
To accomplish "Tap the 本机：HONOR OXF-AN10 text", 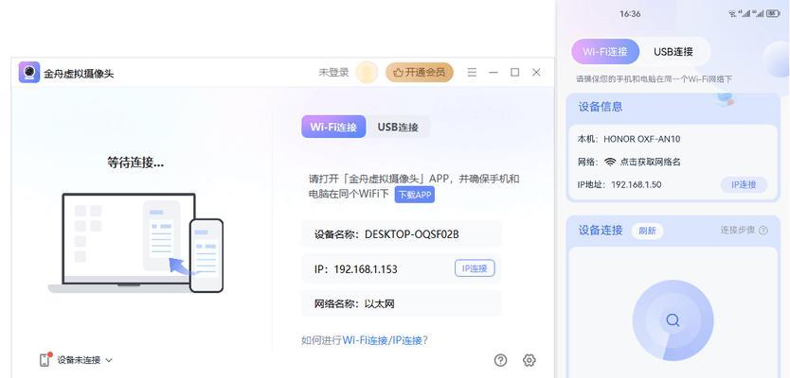I will point(629,139).
